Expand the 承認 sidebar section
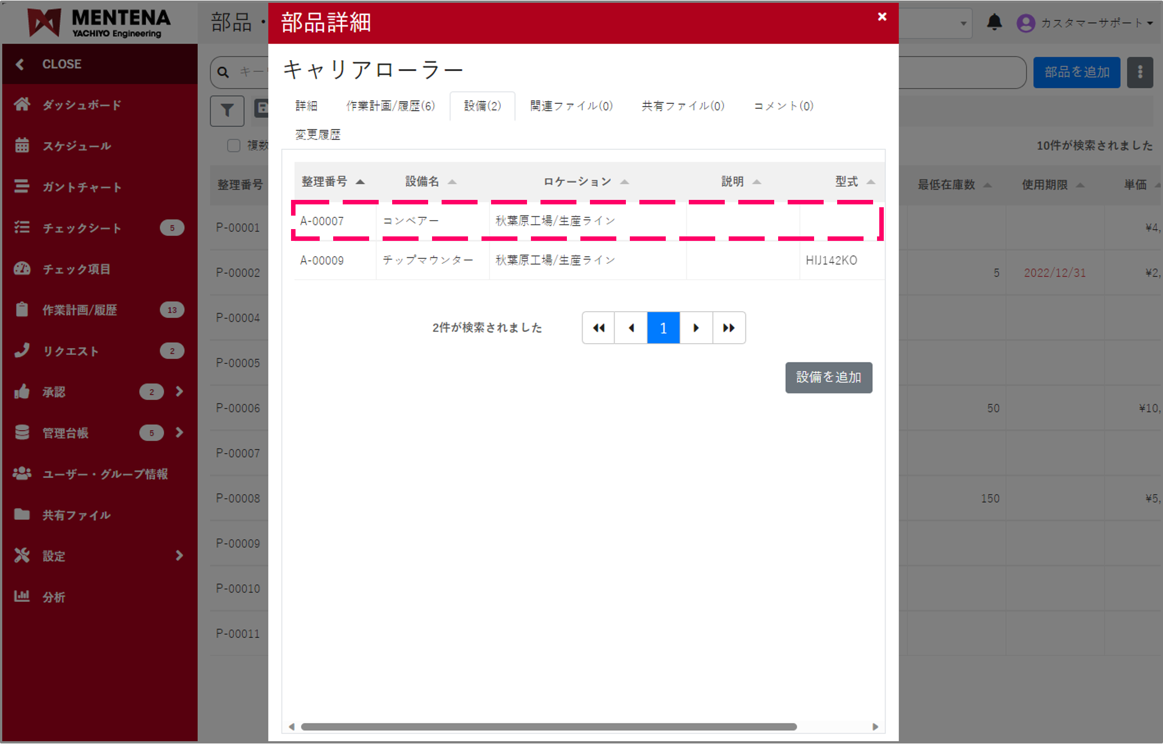Screen dimensions: 1163x744 click(x=180, y=391)
